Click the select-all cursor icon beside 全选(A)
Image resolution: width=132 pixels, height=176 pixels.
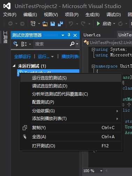click(25, 137)
